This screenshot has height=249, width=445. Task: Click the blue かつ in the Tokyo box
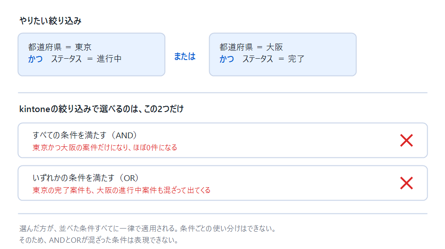click(36, 59)
